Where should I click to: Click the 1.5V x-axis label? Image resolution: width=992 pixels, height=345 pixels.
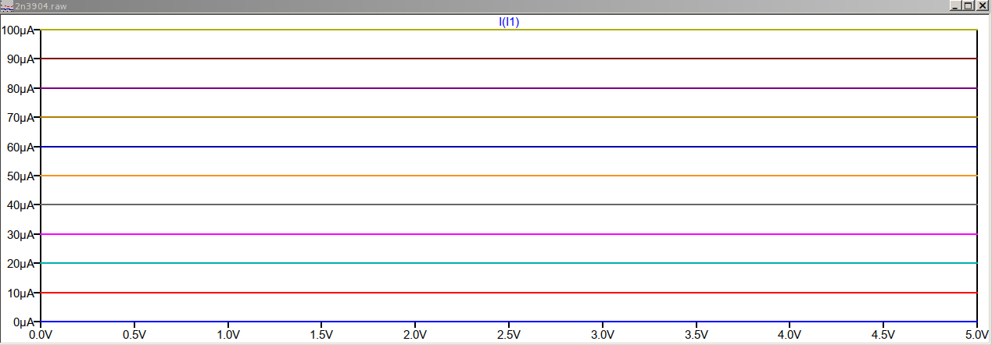[x=321, y=335]
